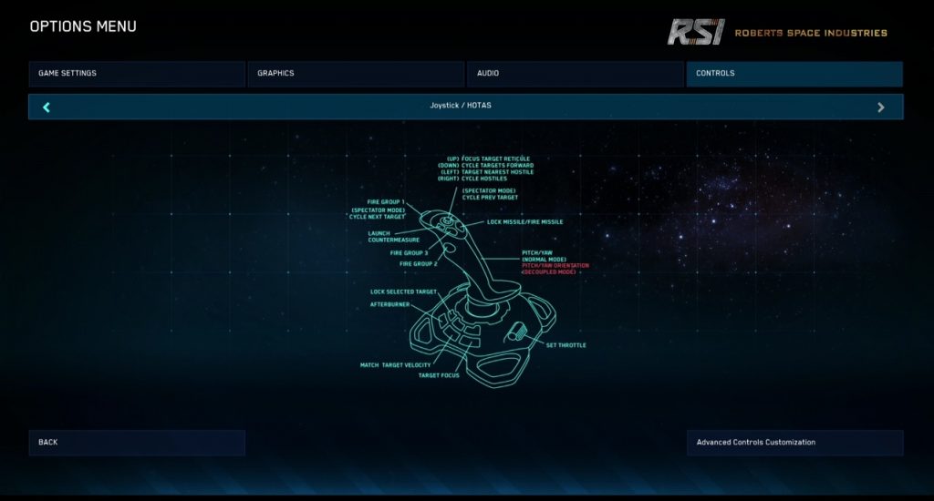The height and width of the screenshot is (501, 934).
Task: Click the left arrow beside Joystick / HOTAS
Action: [47, 107]
